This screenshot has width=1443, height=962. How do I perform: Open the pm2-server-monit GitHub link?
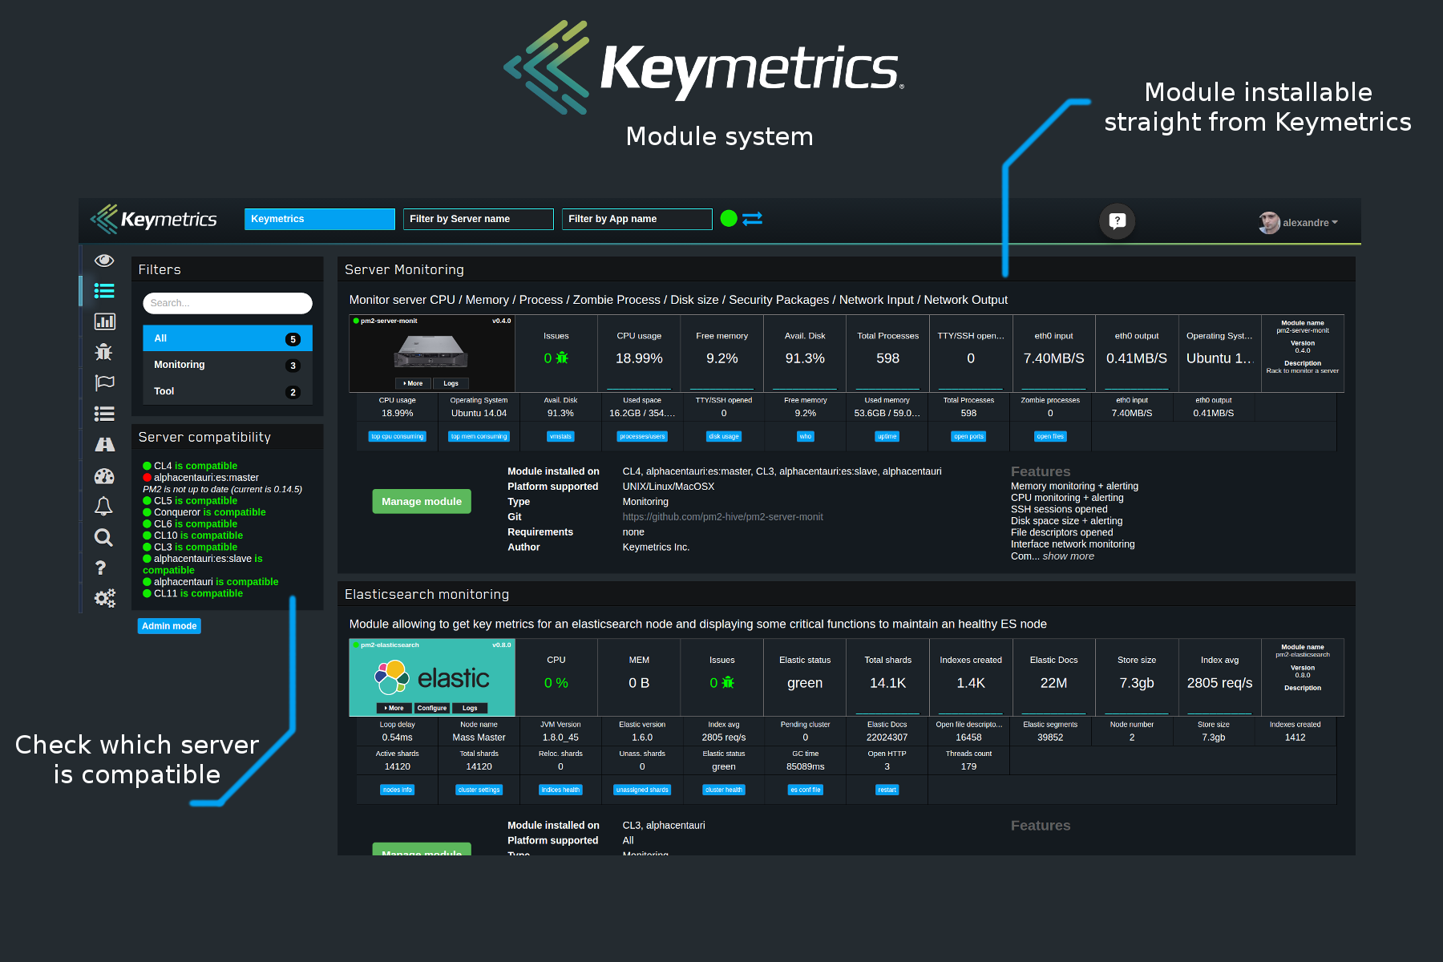722,517
